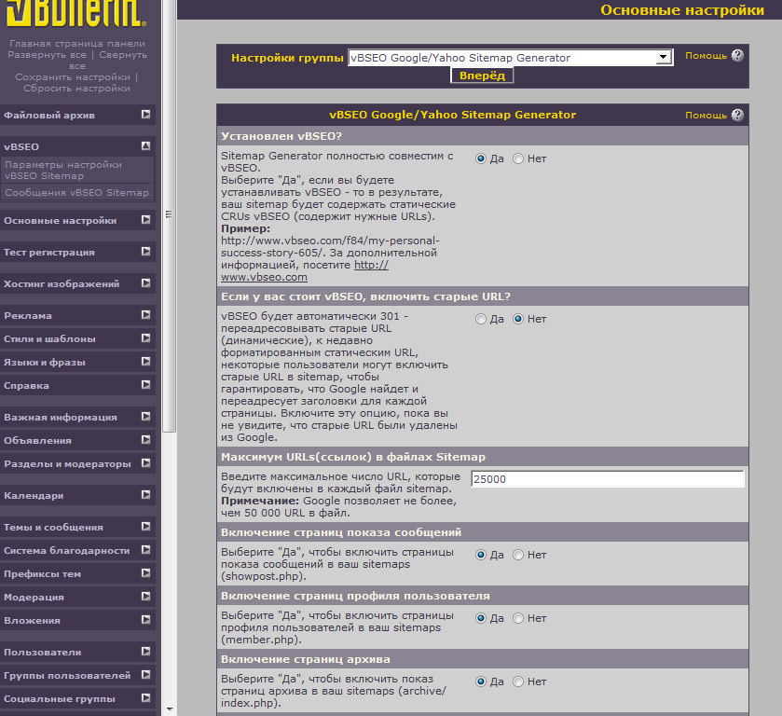The width and height of the screenshot is (782, 716).
Task: Expand the Справка section arrow
Action: 145,385
